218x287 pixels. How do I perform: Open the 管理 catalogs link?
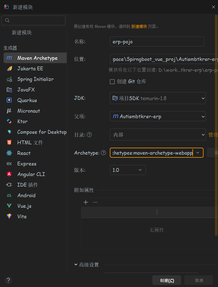(213, 135)
